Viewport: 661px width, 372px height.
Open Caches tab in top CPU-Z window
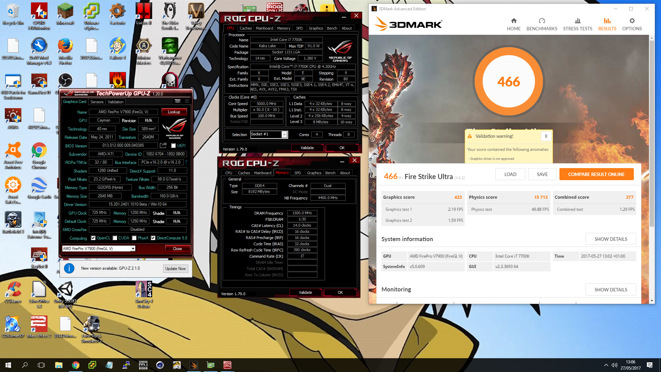click(245, 28)
